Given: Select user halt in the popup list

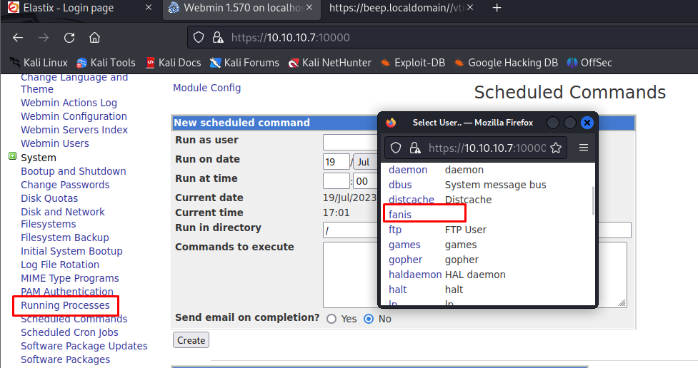Looking at the screenshot, I should (x=397, y=290).
